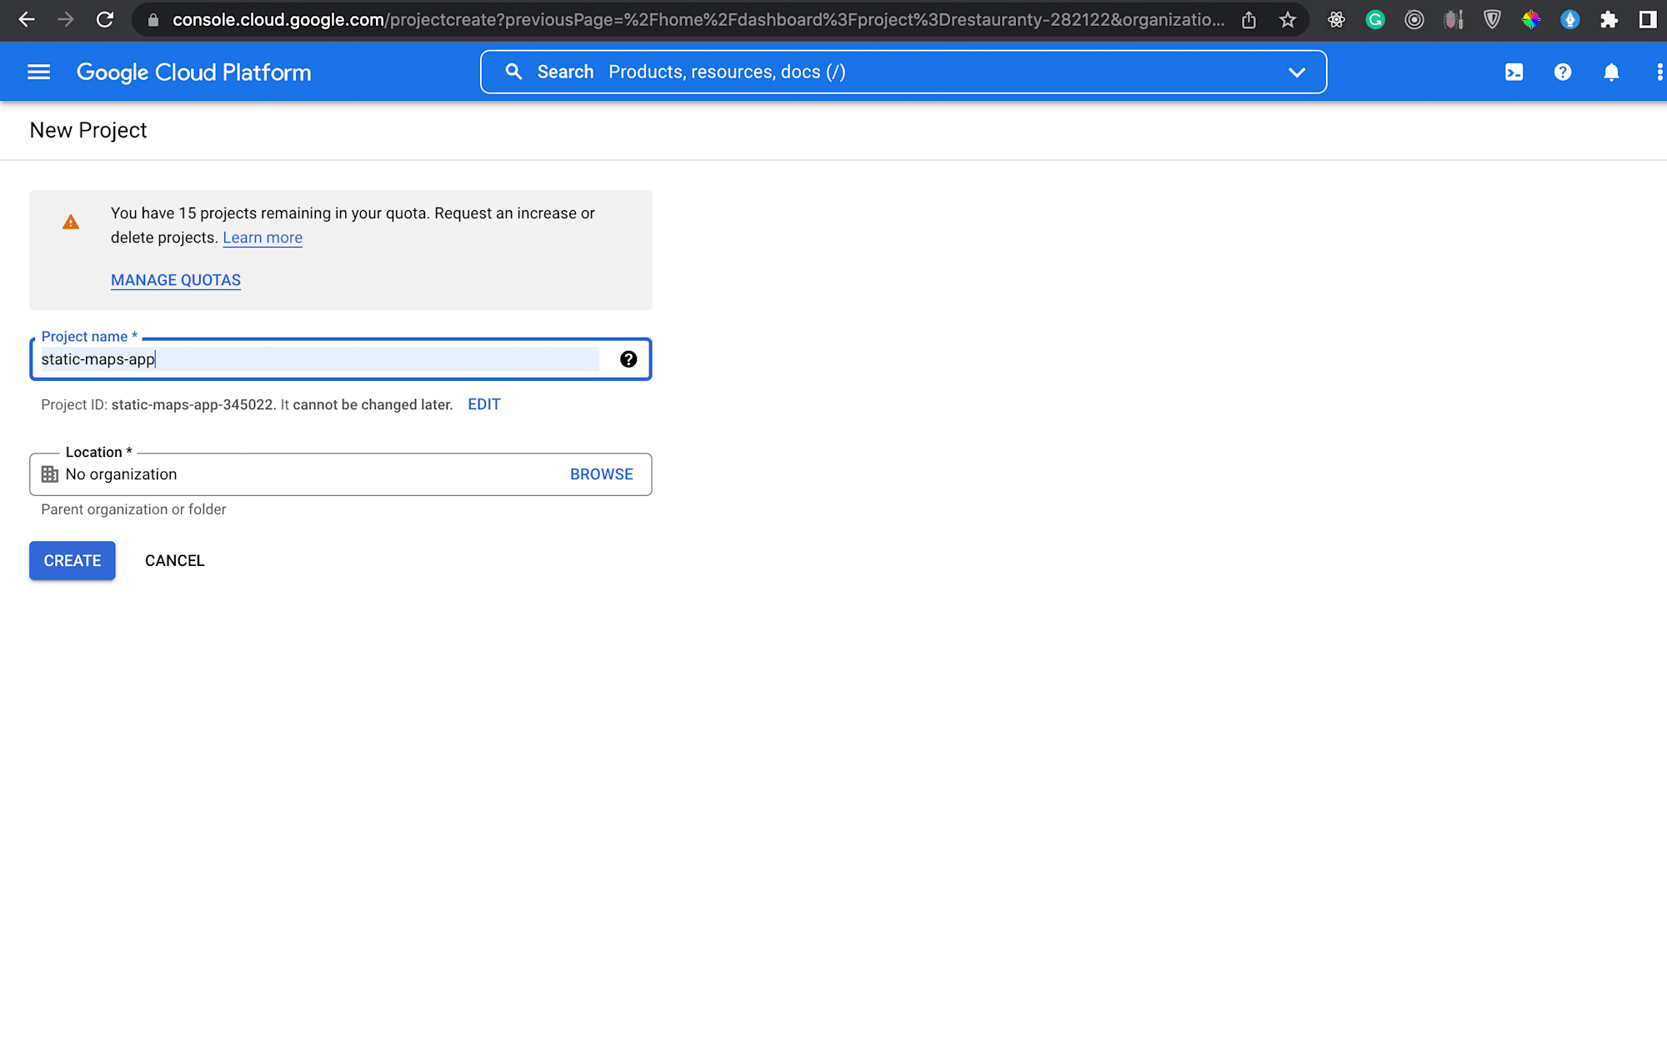This screenshot has width=1667, height=1042.
Task: Open the Help question mark menu
Action: 1563,73
